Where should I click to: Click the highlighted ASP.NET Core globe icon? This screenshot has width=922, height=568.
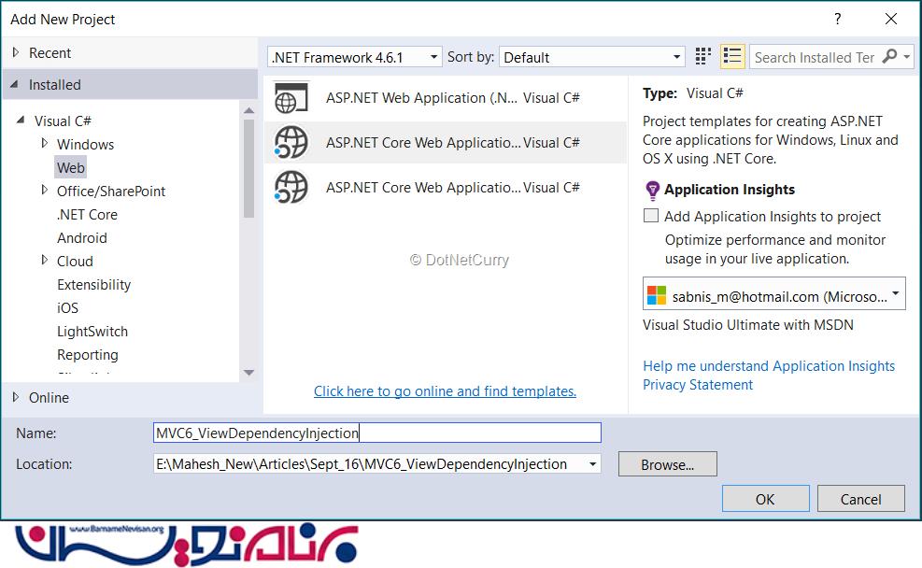(291, 143)
